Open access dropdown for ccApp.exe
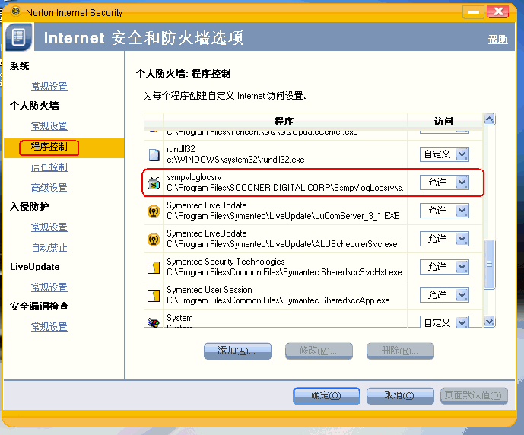The height and width of the screenshot is (435, 524). 462,294
